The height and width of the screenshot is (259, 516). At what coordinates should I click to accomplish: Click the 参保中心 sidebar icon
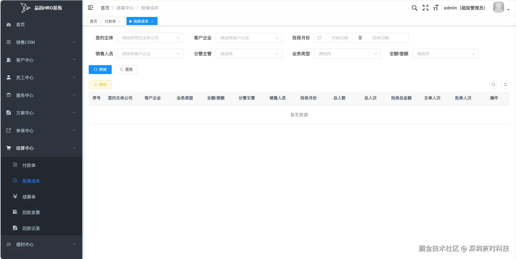click(x=9, y=130)
